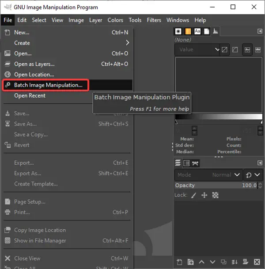Expand the Create submenu

point(67,43)
